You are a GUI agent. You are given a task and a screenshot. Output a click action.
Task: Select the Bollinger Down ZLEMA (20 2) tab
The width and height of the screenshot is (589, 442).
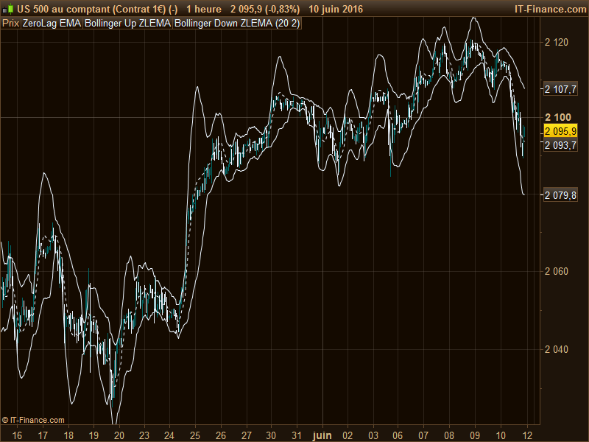tap(237, 24)
